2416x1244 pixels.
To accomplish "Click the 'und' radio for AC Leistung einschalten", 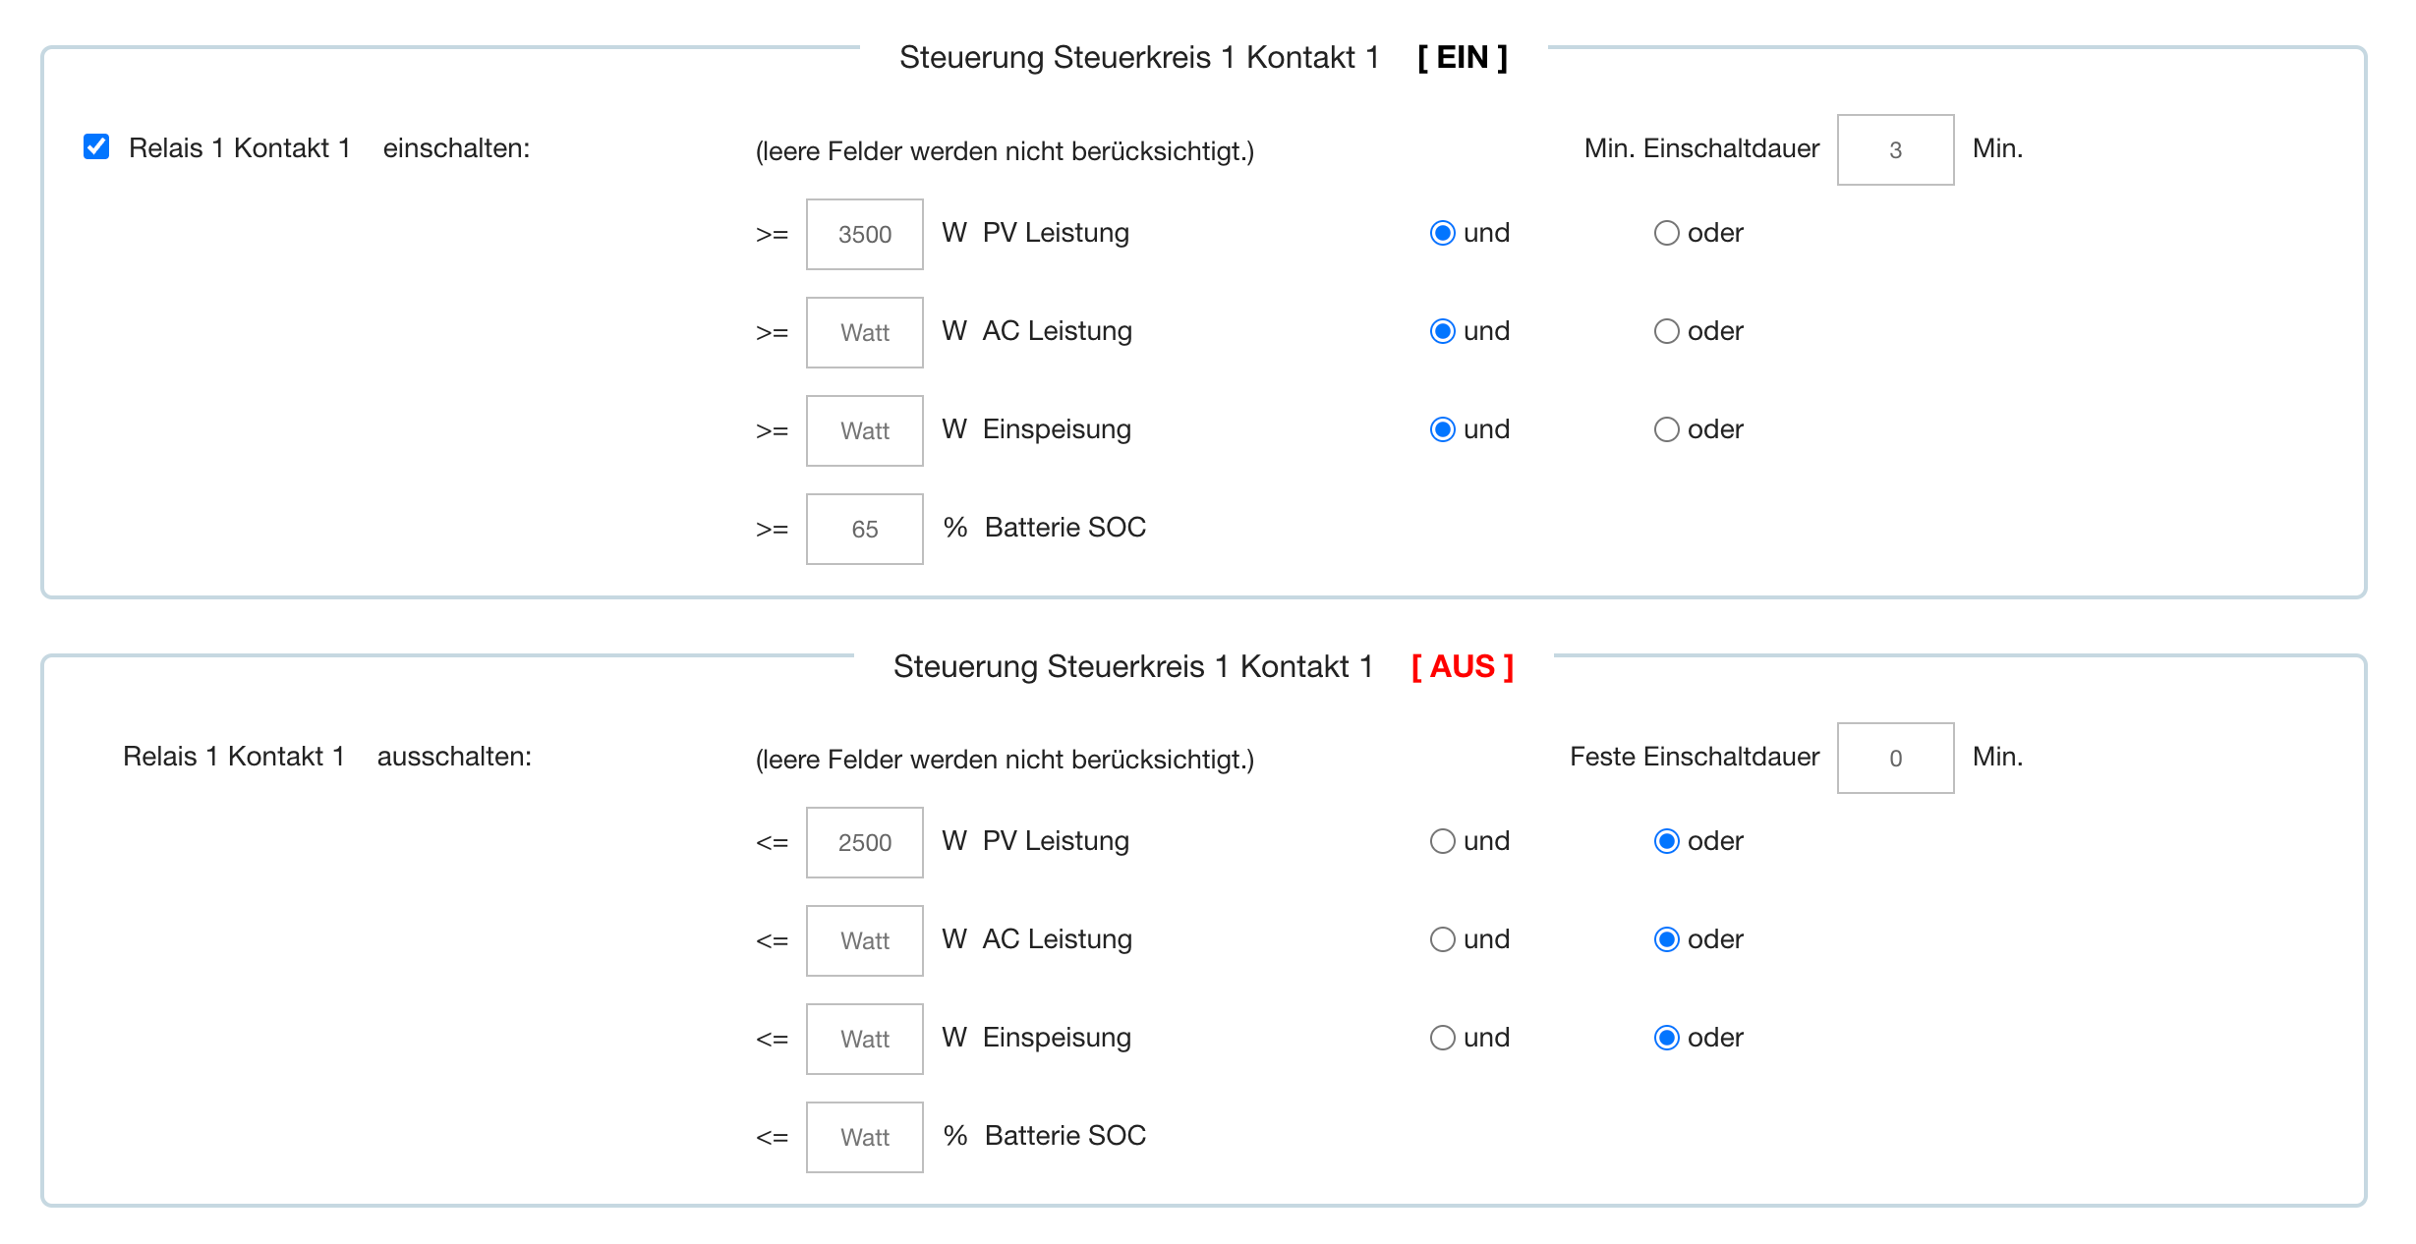I will pyautogui.click(x=1442, y=331).
